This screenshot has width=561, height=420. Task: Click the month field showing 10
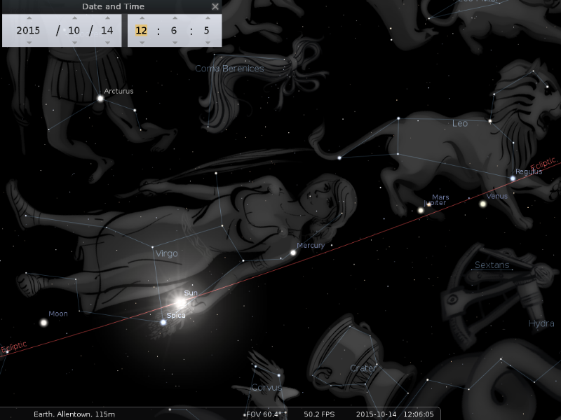[x=74, y=30]
